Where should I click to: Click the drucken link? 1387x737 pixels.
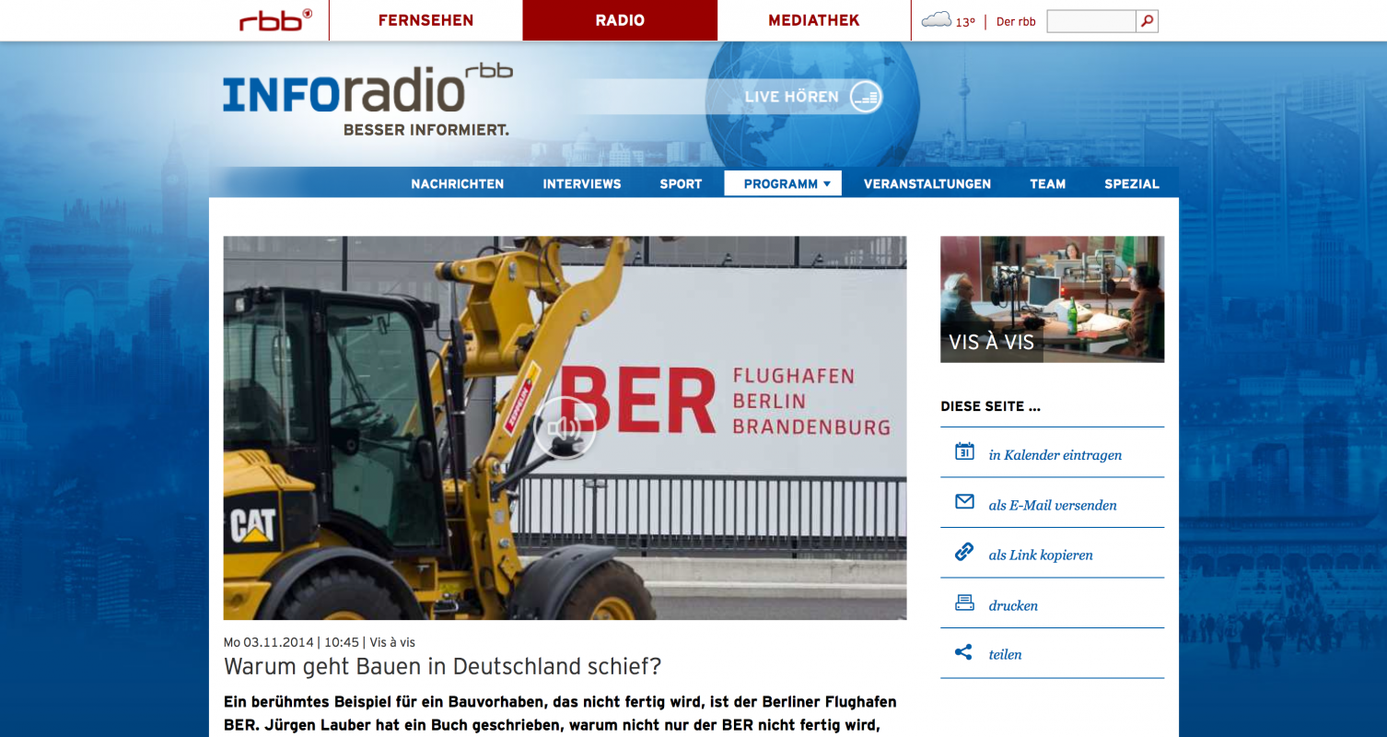pos(1013,605)
